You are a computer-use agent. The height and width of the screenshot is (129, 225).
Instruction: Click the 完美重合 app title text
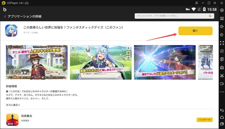coord(26,116)
